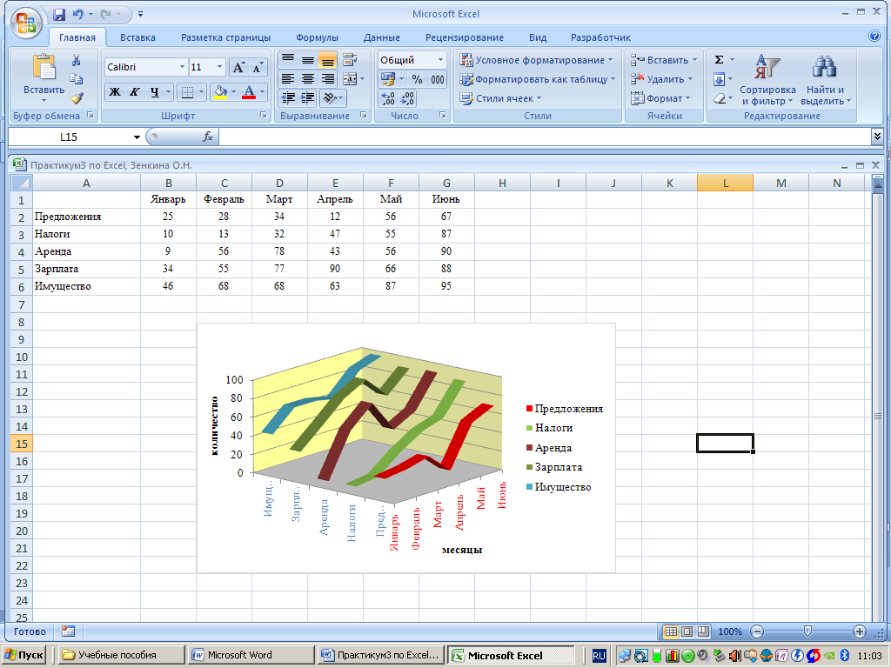Increase indent in alignment group
This screenshot has width=891, height=668.
[308, 97]
